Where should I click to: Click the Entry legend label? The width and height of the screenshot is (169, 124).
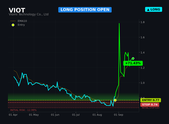tap(21, 25)
